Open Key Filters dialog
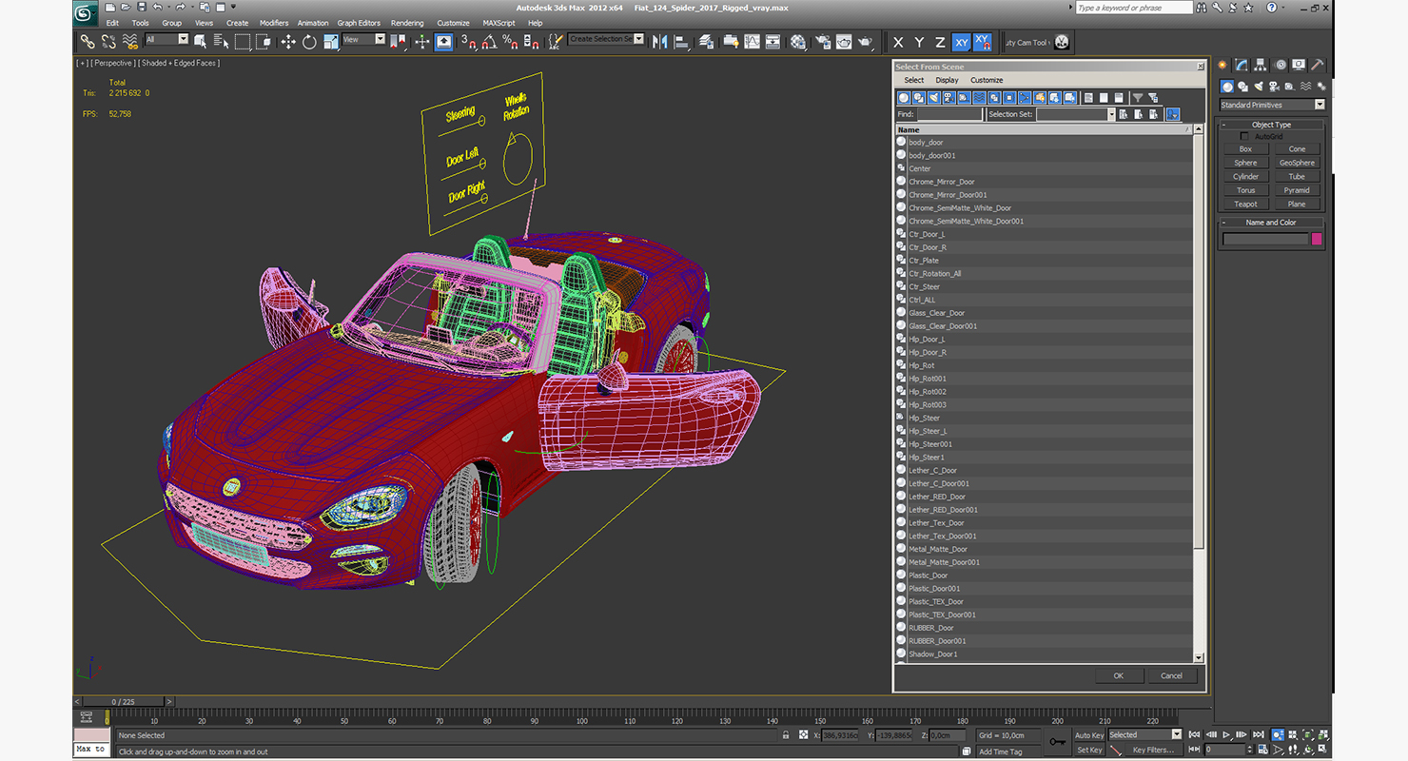Screen dimensions: 1408x761 (x=1152, y=750)
